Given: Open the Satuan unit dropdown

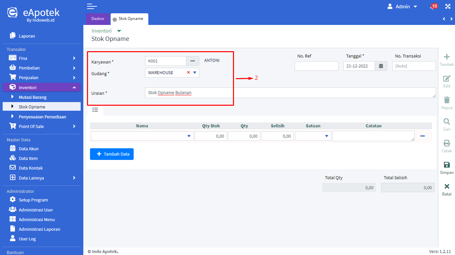Looking at the screenshot, I should tap(326, 136).
